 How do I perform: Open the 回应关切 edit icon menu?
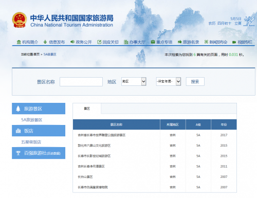tap(99, 42)
